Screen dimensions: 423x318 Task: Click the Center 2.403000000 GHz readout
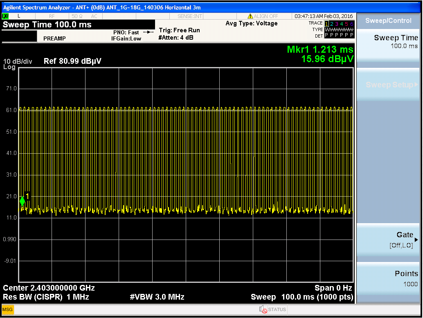(x=49, y=288)
